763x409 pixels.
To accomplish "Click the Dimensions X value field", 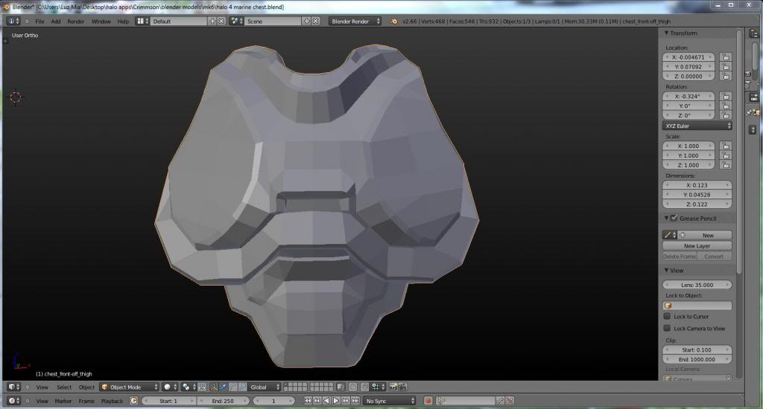I will click(x=697, y=186).
